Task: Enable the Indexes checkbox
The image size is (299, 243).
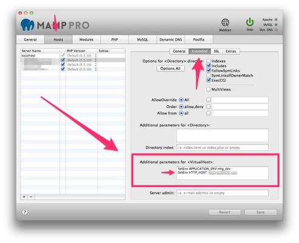Action: point(208,61)
